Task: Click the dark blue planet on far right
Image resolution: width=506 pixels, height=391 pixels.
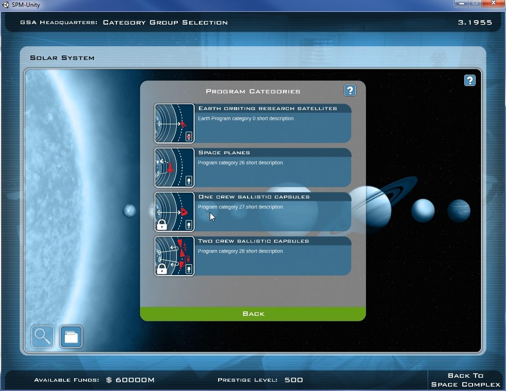Action: [458, 211]
